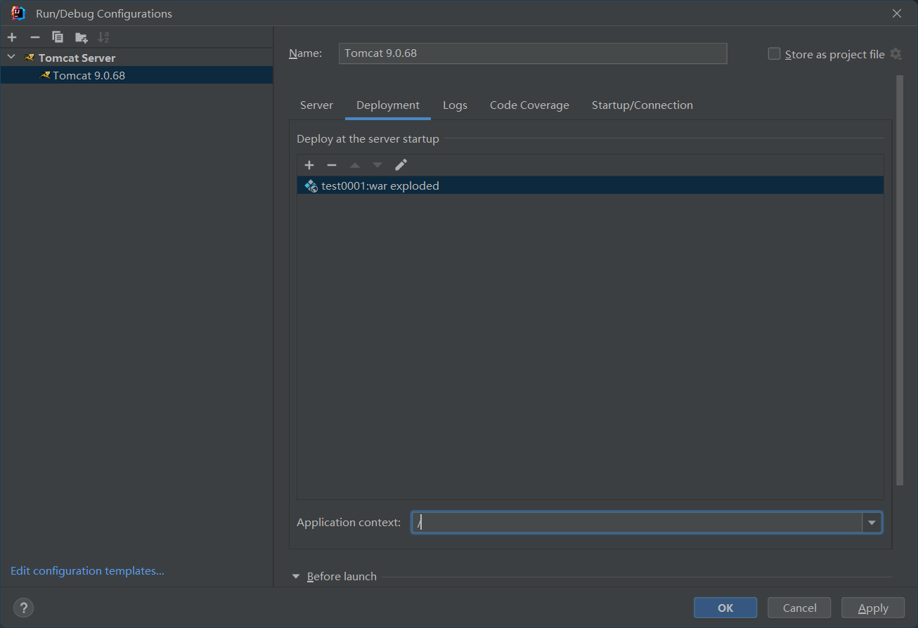
Task: Add a deployment artifact with plus icon
Action: (309, 165)
